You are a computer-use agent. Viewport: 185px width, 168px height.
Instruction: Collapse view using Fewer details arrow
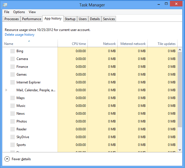click(7, 159)
